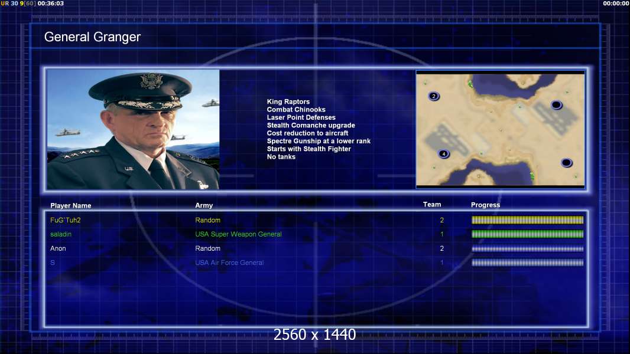Viewport: 630px width, 354px height.
Task: Select player name FuG`Tuh2
Action: pos(66,220)
